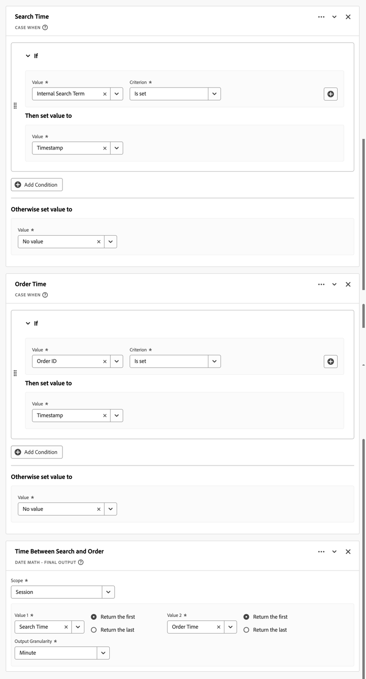Open Criterion dropdown in Search Time rule
This screenshot has width=366, height=679.
click(x=214, y=94)
